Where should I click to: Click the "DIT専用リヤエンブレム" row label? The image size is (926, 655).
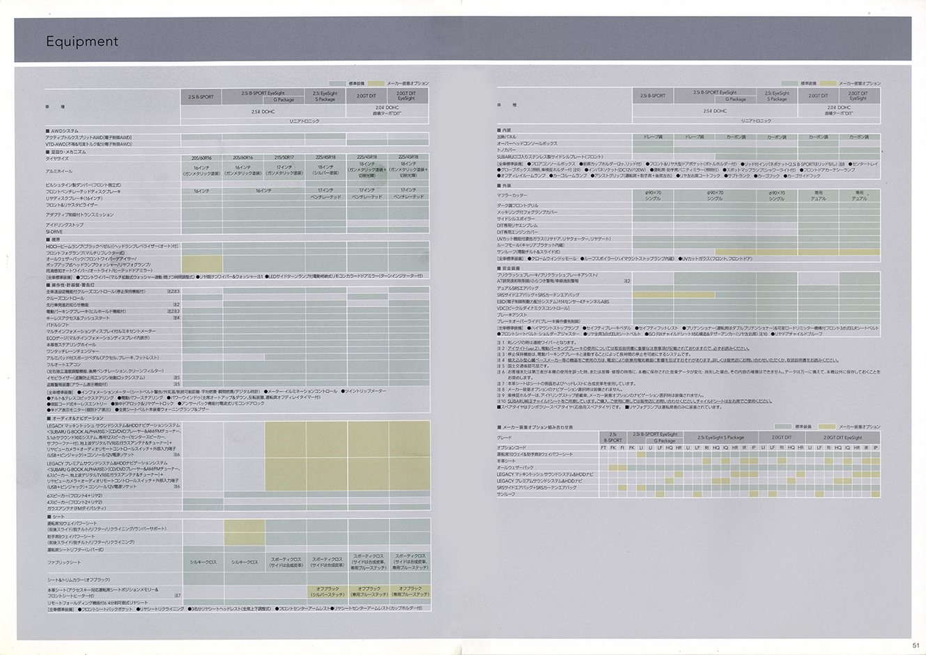click(x=518, y=225)
